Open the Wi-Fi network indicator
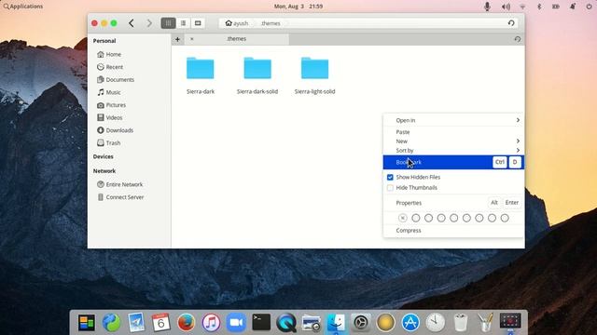This screenshot has width=597, height=335. [522, 7]
